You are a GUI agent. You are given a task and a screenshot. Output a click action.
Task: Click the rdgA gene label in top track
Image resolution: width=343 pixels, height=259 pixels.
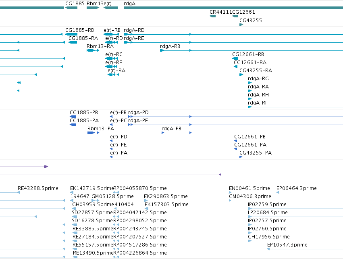coord(129,4)
